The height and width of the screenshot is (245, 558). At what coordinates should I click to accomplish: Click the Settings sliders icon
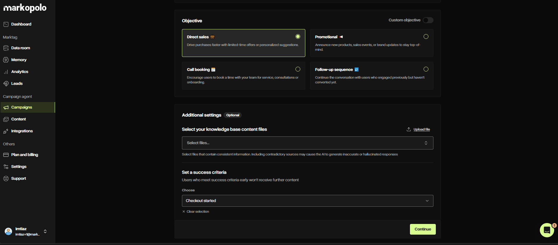click(6, 167)
